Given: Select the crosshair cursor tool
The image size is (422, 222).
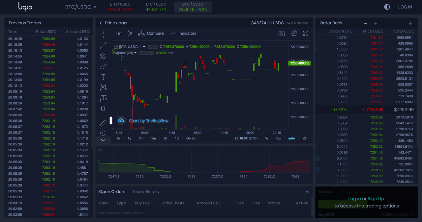Looking at the screenshot, I should (103, 35).
